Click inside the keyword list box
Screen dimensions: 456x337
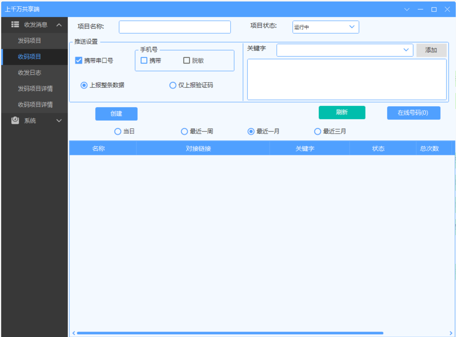[347, 79]
